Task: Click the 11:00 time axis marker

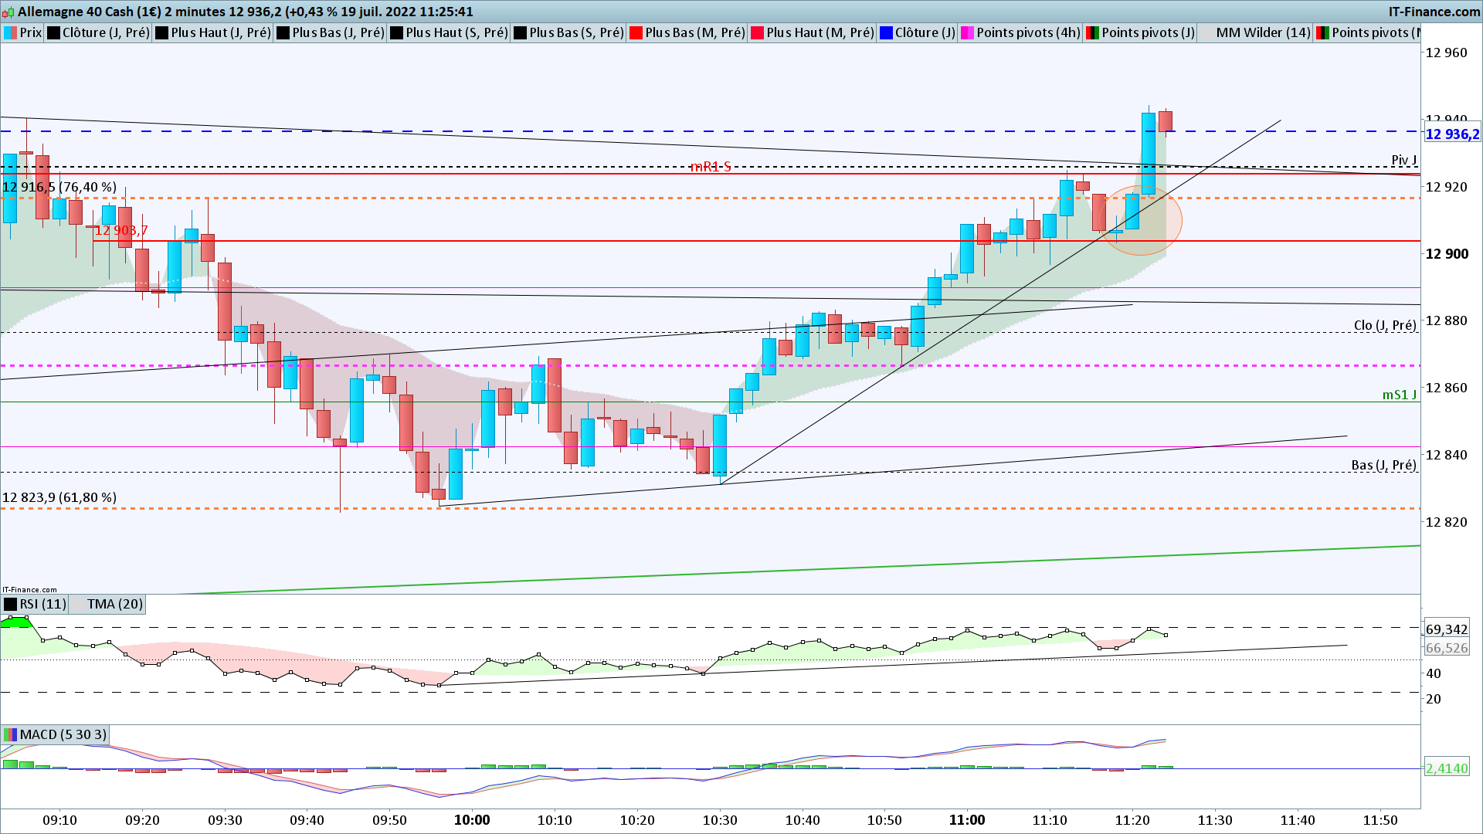Action: tap(966, 820)
